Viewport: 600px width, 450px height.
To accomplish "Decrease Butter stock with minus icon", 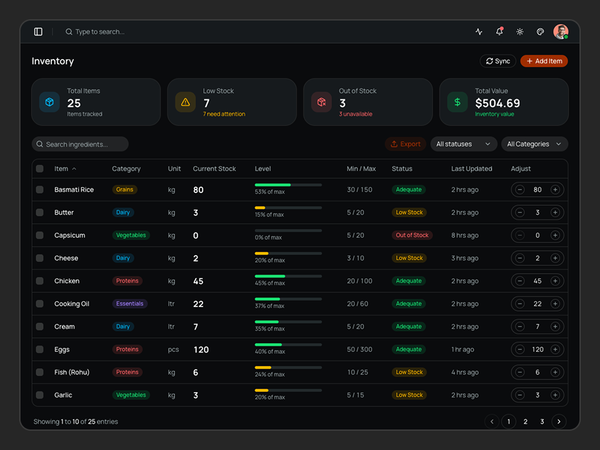I will [520, 212].
